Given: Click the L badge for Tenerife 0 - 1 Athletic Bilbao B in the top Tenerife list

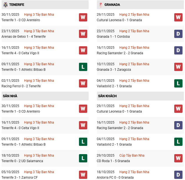Looking at the screenshot, I should click(x=83, y=67).
